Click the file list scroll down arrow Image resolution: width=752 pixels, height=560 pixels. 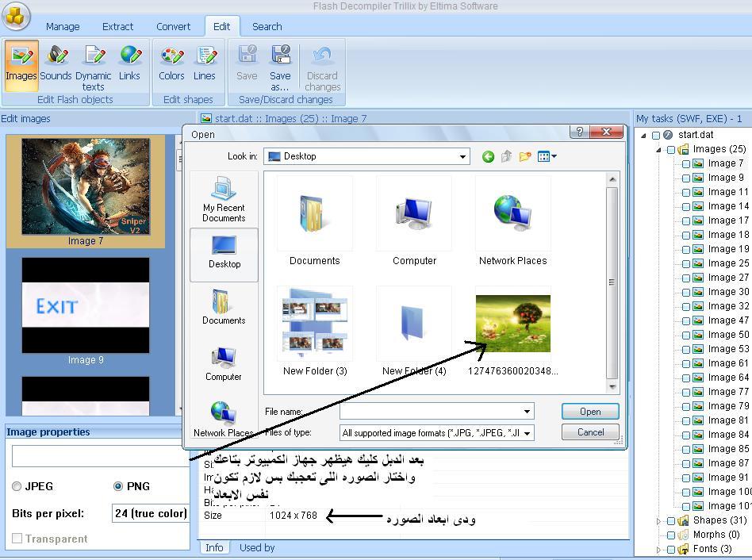click(x=612, y=386)
